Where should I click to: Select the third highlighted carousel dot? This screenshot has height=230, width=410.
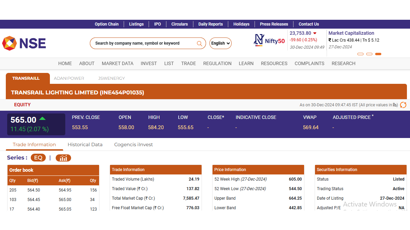click(378, 54)
